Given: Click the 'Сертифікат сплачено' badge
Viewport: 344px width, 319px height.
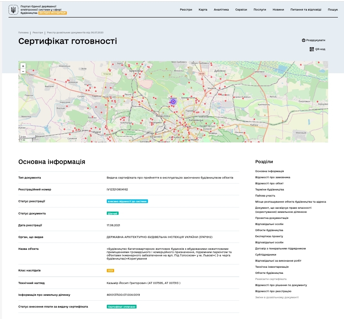Looking at the screenshot, I should 121,307.
